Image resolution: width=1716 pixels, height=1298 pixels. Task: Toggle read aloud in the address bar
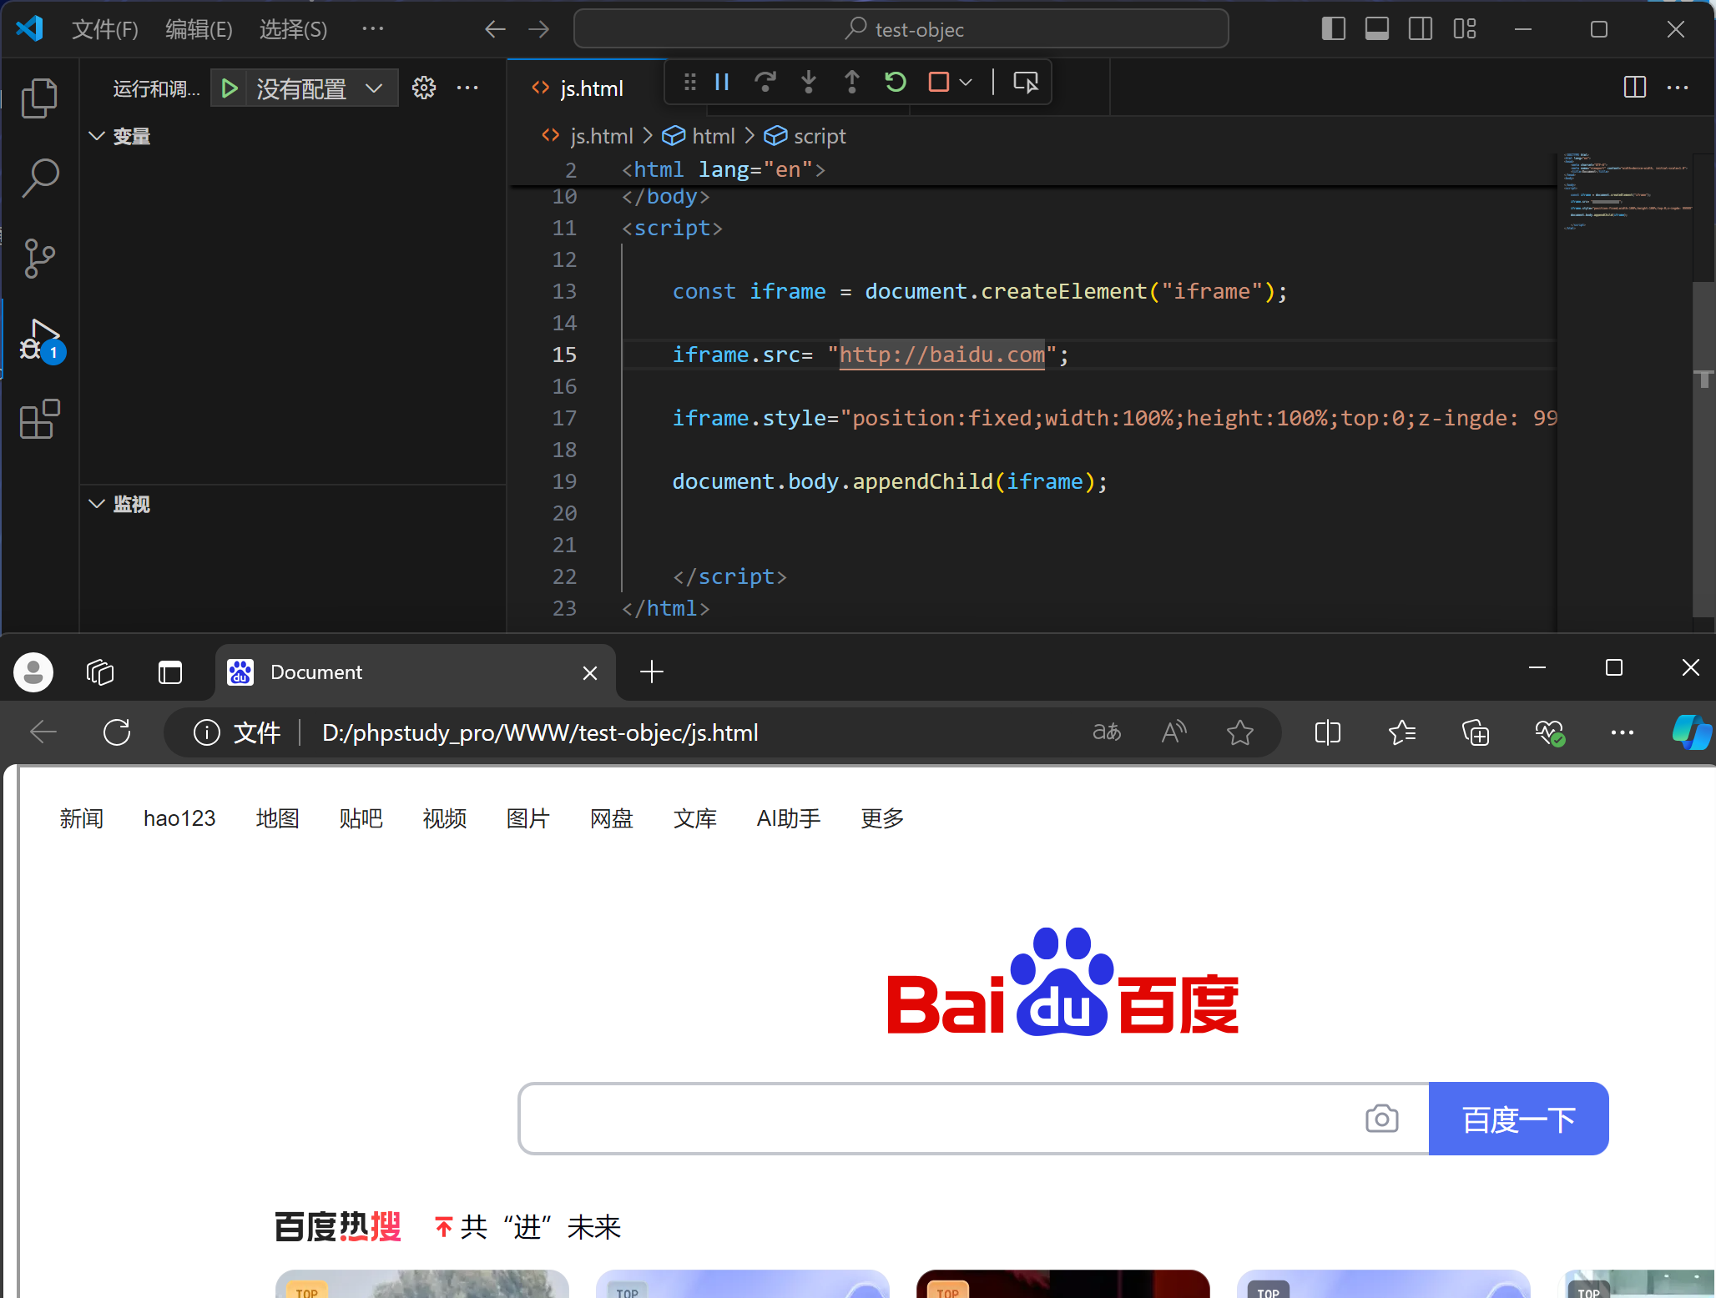[x=1173, y=732]
